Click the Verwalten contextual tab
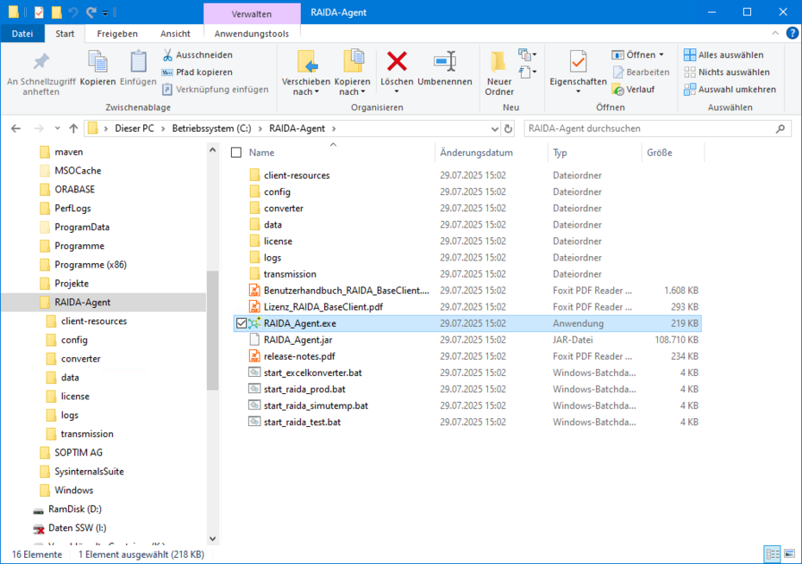 [252, 14]
